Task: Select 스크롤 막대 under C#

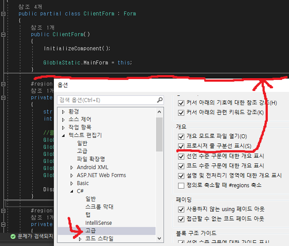Action: click(99, 207)
